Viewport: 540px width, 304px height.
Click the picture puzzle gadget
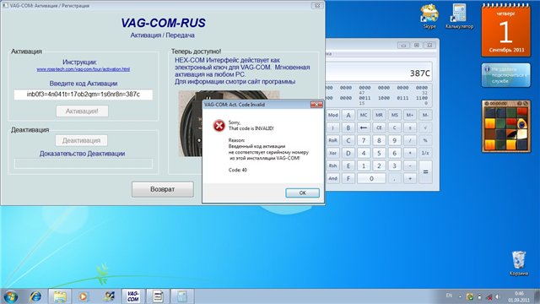tap(506, 127)
